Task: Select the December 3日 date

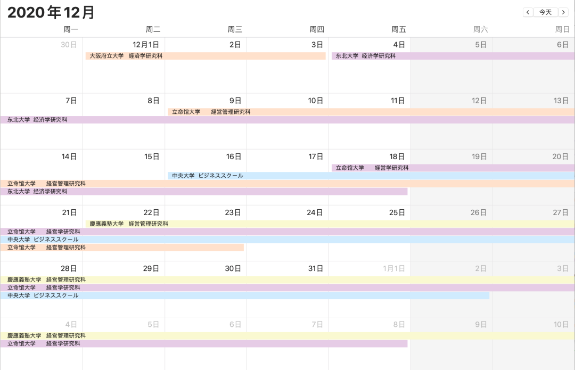Action: (x=317, y=45)
